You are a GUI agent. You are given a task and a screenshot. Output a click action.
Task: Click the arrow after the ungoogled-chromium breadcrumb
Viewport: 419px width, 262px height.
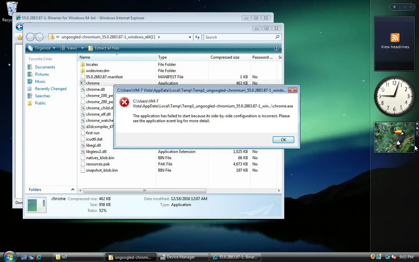coord(159,37)
